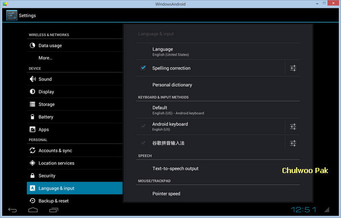This screenshot has width=341, height=218.
Task: Close the WindowsAndroid window
Action: [333, 3]
